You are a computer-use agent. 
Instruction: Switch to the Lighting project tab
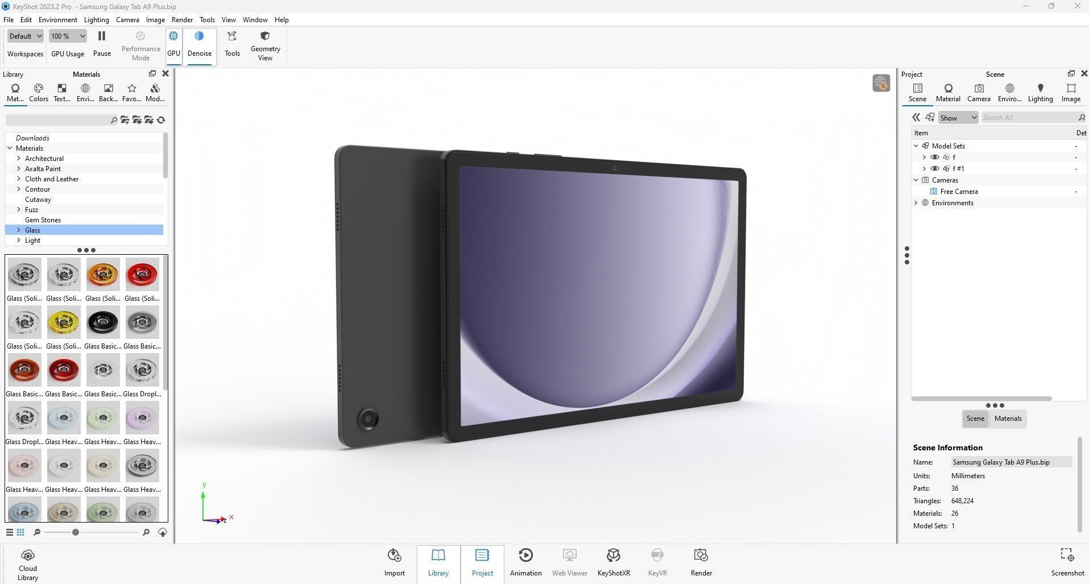point(1040,93)
